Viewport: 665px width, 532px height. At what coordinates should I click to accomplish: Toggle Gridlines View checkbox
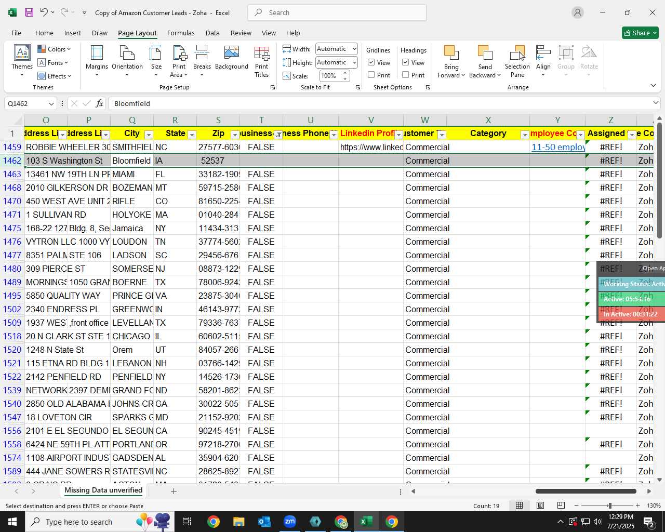click(x=371, y=62)
